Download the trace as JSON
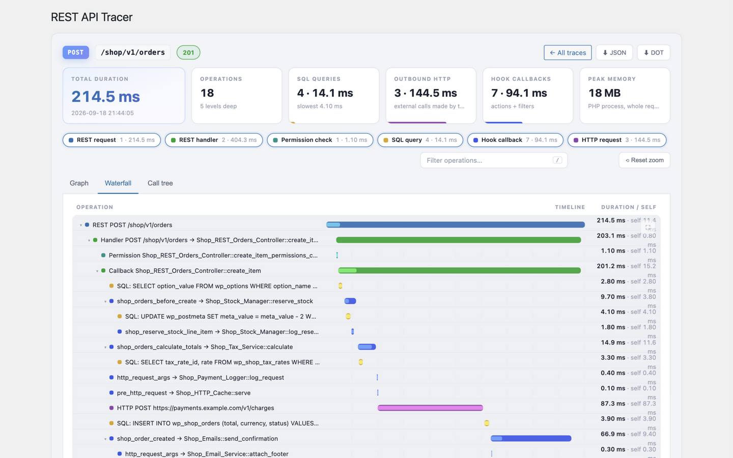 pos(614,52)
